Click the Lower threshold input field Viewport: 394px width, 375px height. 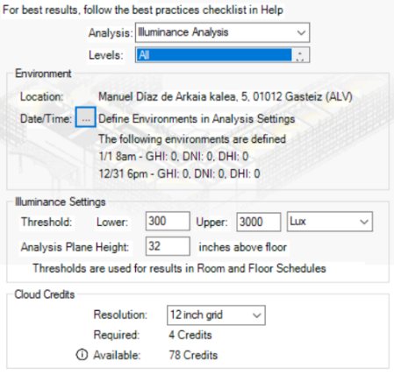[168, 221]
